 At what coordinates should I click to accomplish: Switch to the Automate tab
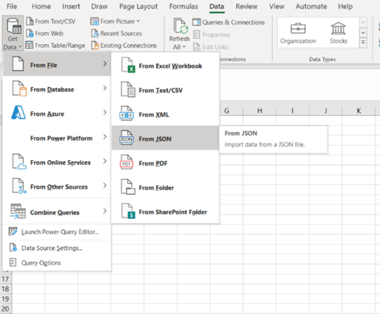point(311,7)
